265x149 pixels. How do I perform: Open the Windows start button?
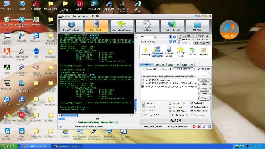coord(9,146)
